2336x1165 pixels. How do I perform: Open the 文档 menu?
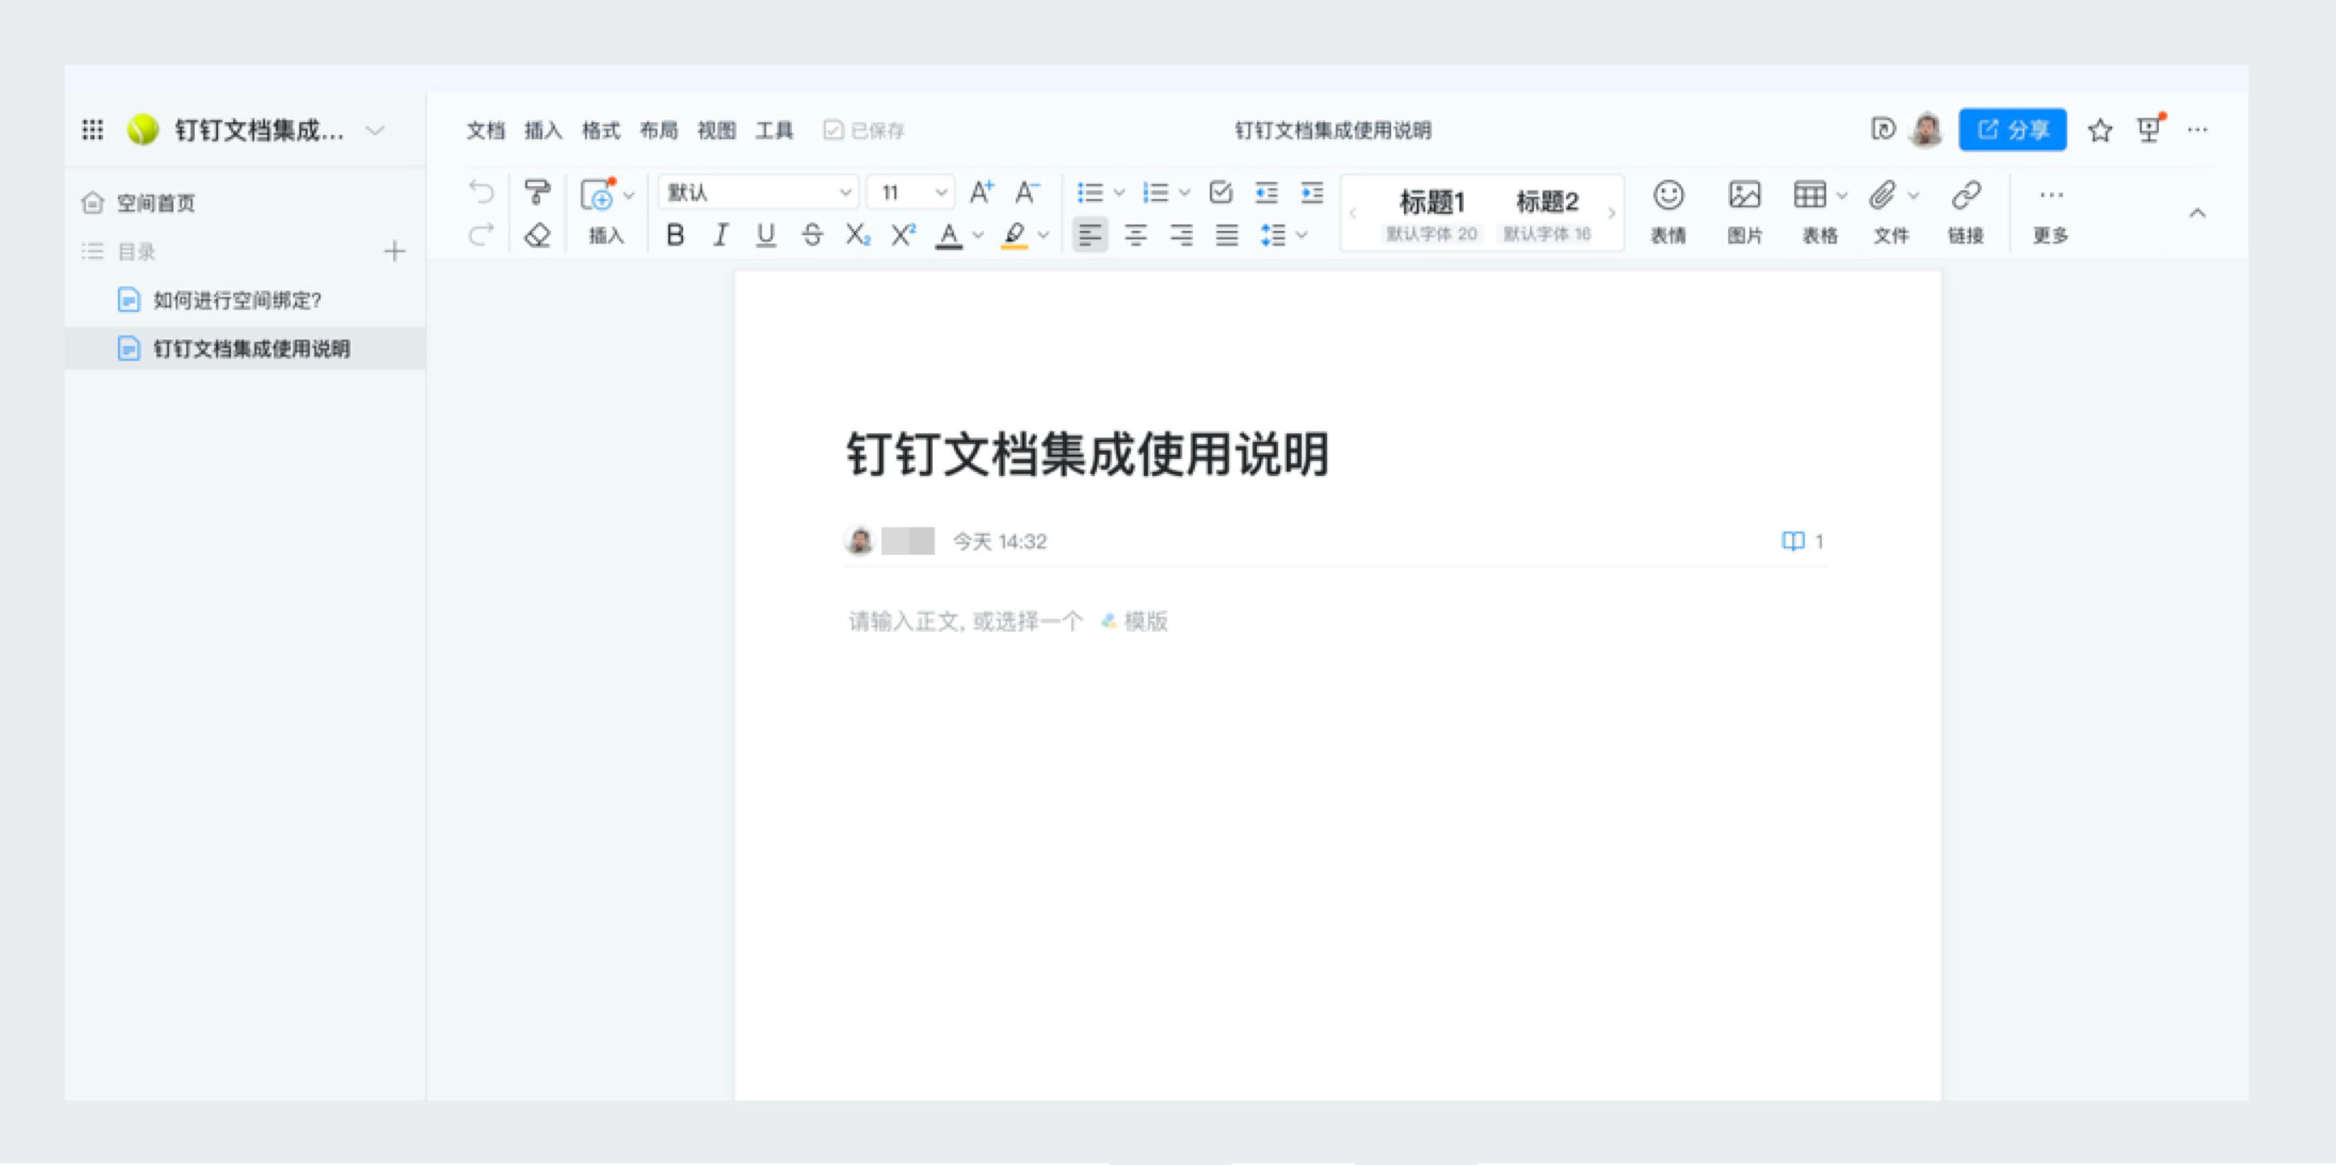click(485, 131)
